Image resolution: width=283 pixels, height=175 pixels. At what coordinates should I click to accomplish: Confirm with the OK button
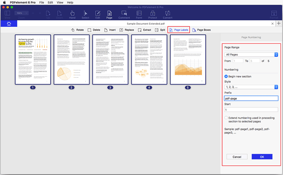(x=262, y=157)
